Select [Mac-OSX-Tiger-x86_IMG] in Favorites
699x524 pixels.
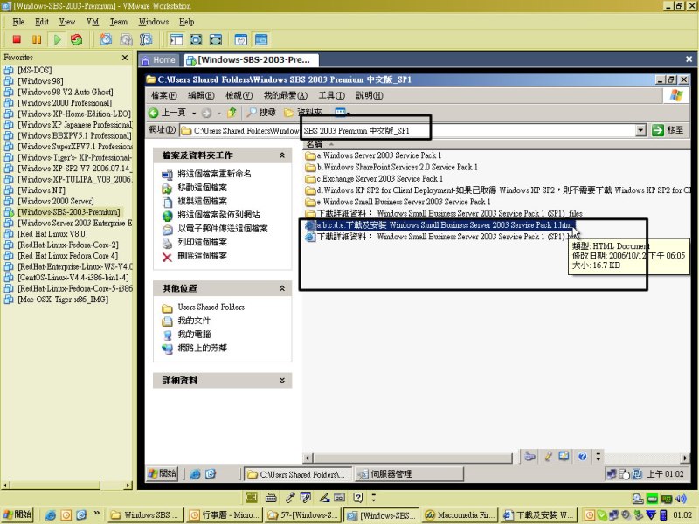(63, 300)
